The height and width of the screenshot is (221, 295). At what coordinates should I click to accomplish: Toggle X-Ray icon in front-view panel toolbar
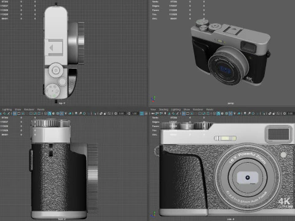coord(270,114)
